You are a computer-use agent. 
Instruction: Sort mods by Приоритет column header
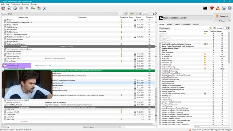pos(149,17)
